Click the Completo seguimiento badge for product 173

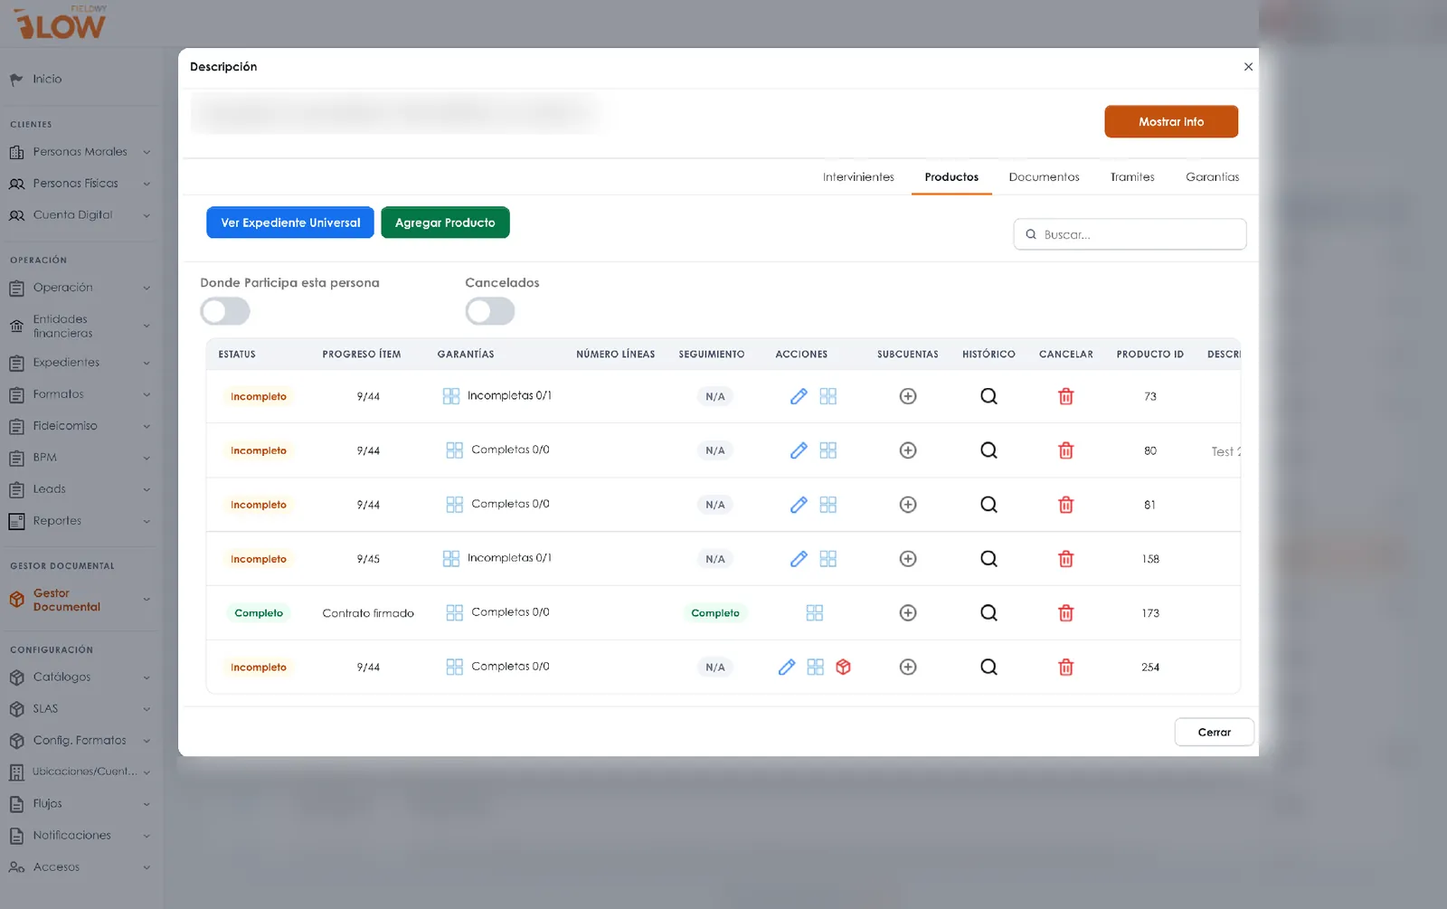(x=715, y=613)
